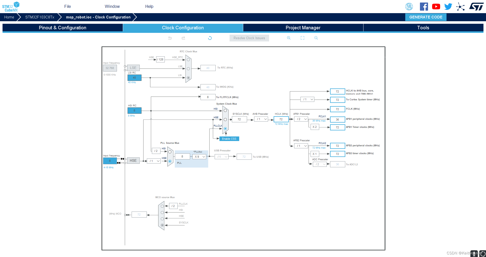Zoom in the clock diagram
Viewport: 486px width, 257px height.
(x=289, y=38)
